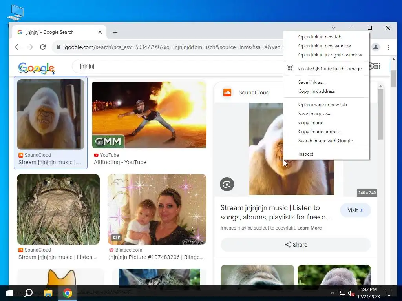Viewport: 402px width, 301px height.
Task: Open the toad in grass thumbnail
Action: [58, 209]
